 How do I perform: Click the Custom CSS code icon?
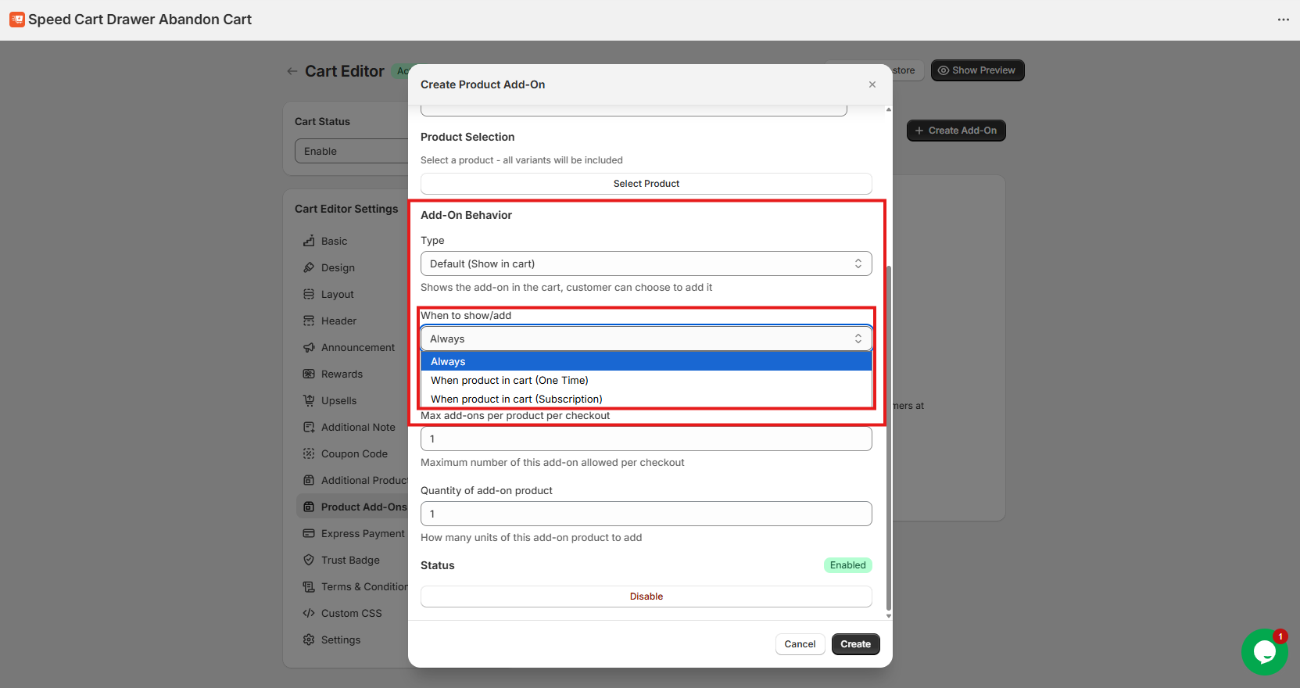(x=309, y=613)
